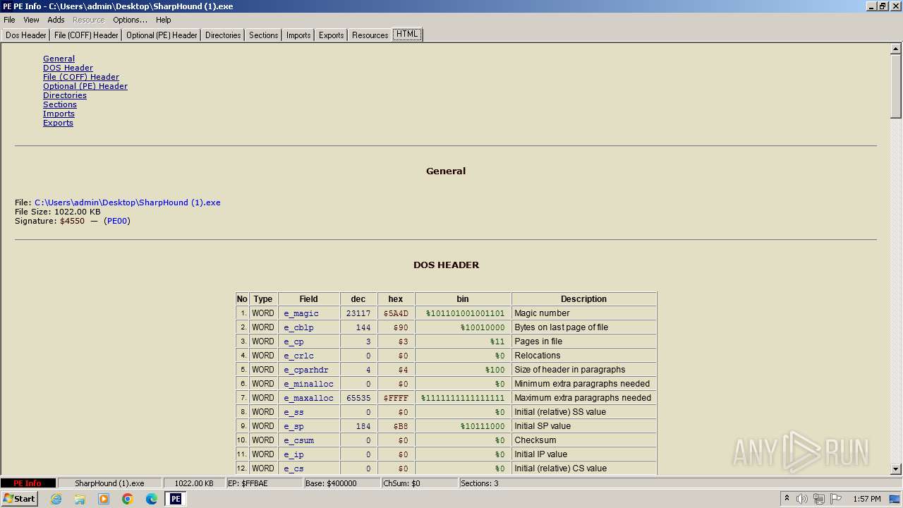Screen dimensions: 903x508
Task: Click the Magic number description cell
Action: point(584,313)
